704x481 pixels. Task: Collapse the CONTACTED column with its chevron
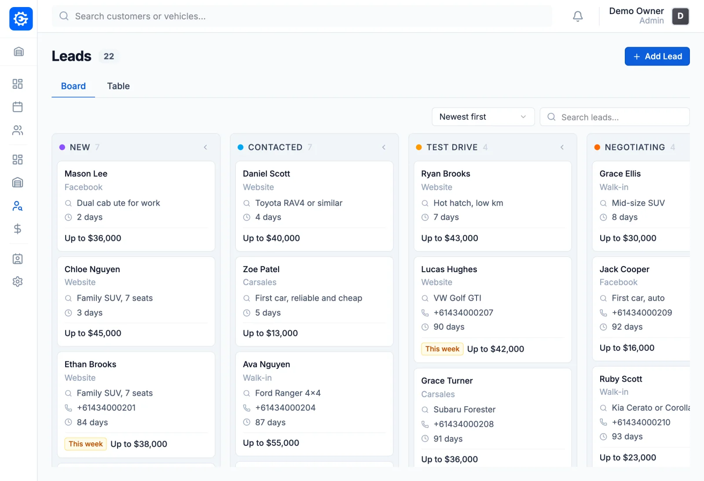[x=384, y=147]
